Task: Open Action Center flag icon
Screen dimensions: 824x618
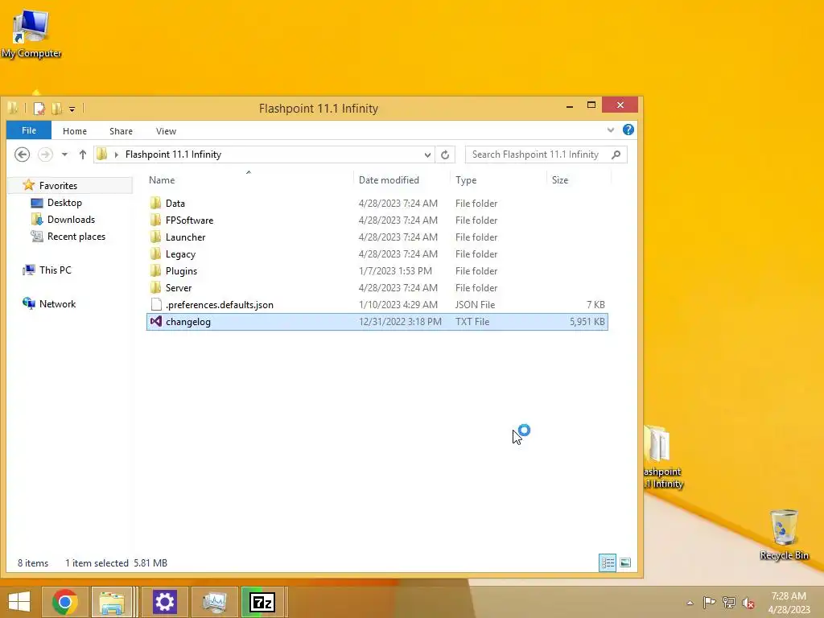Action: tap(709, 603)
